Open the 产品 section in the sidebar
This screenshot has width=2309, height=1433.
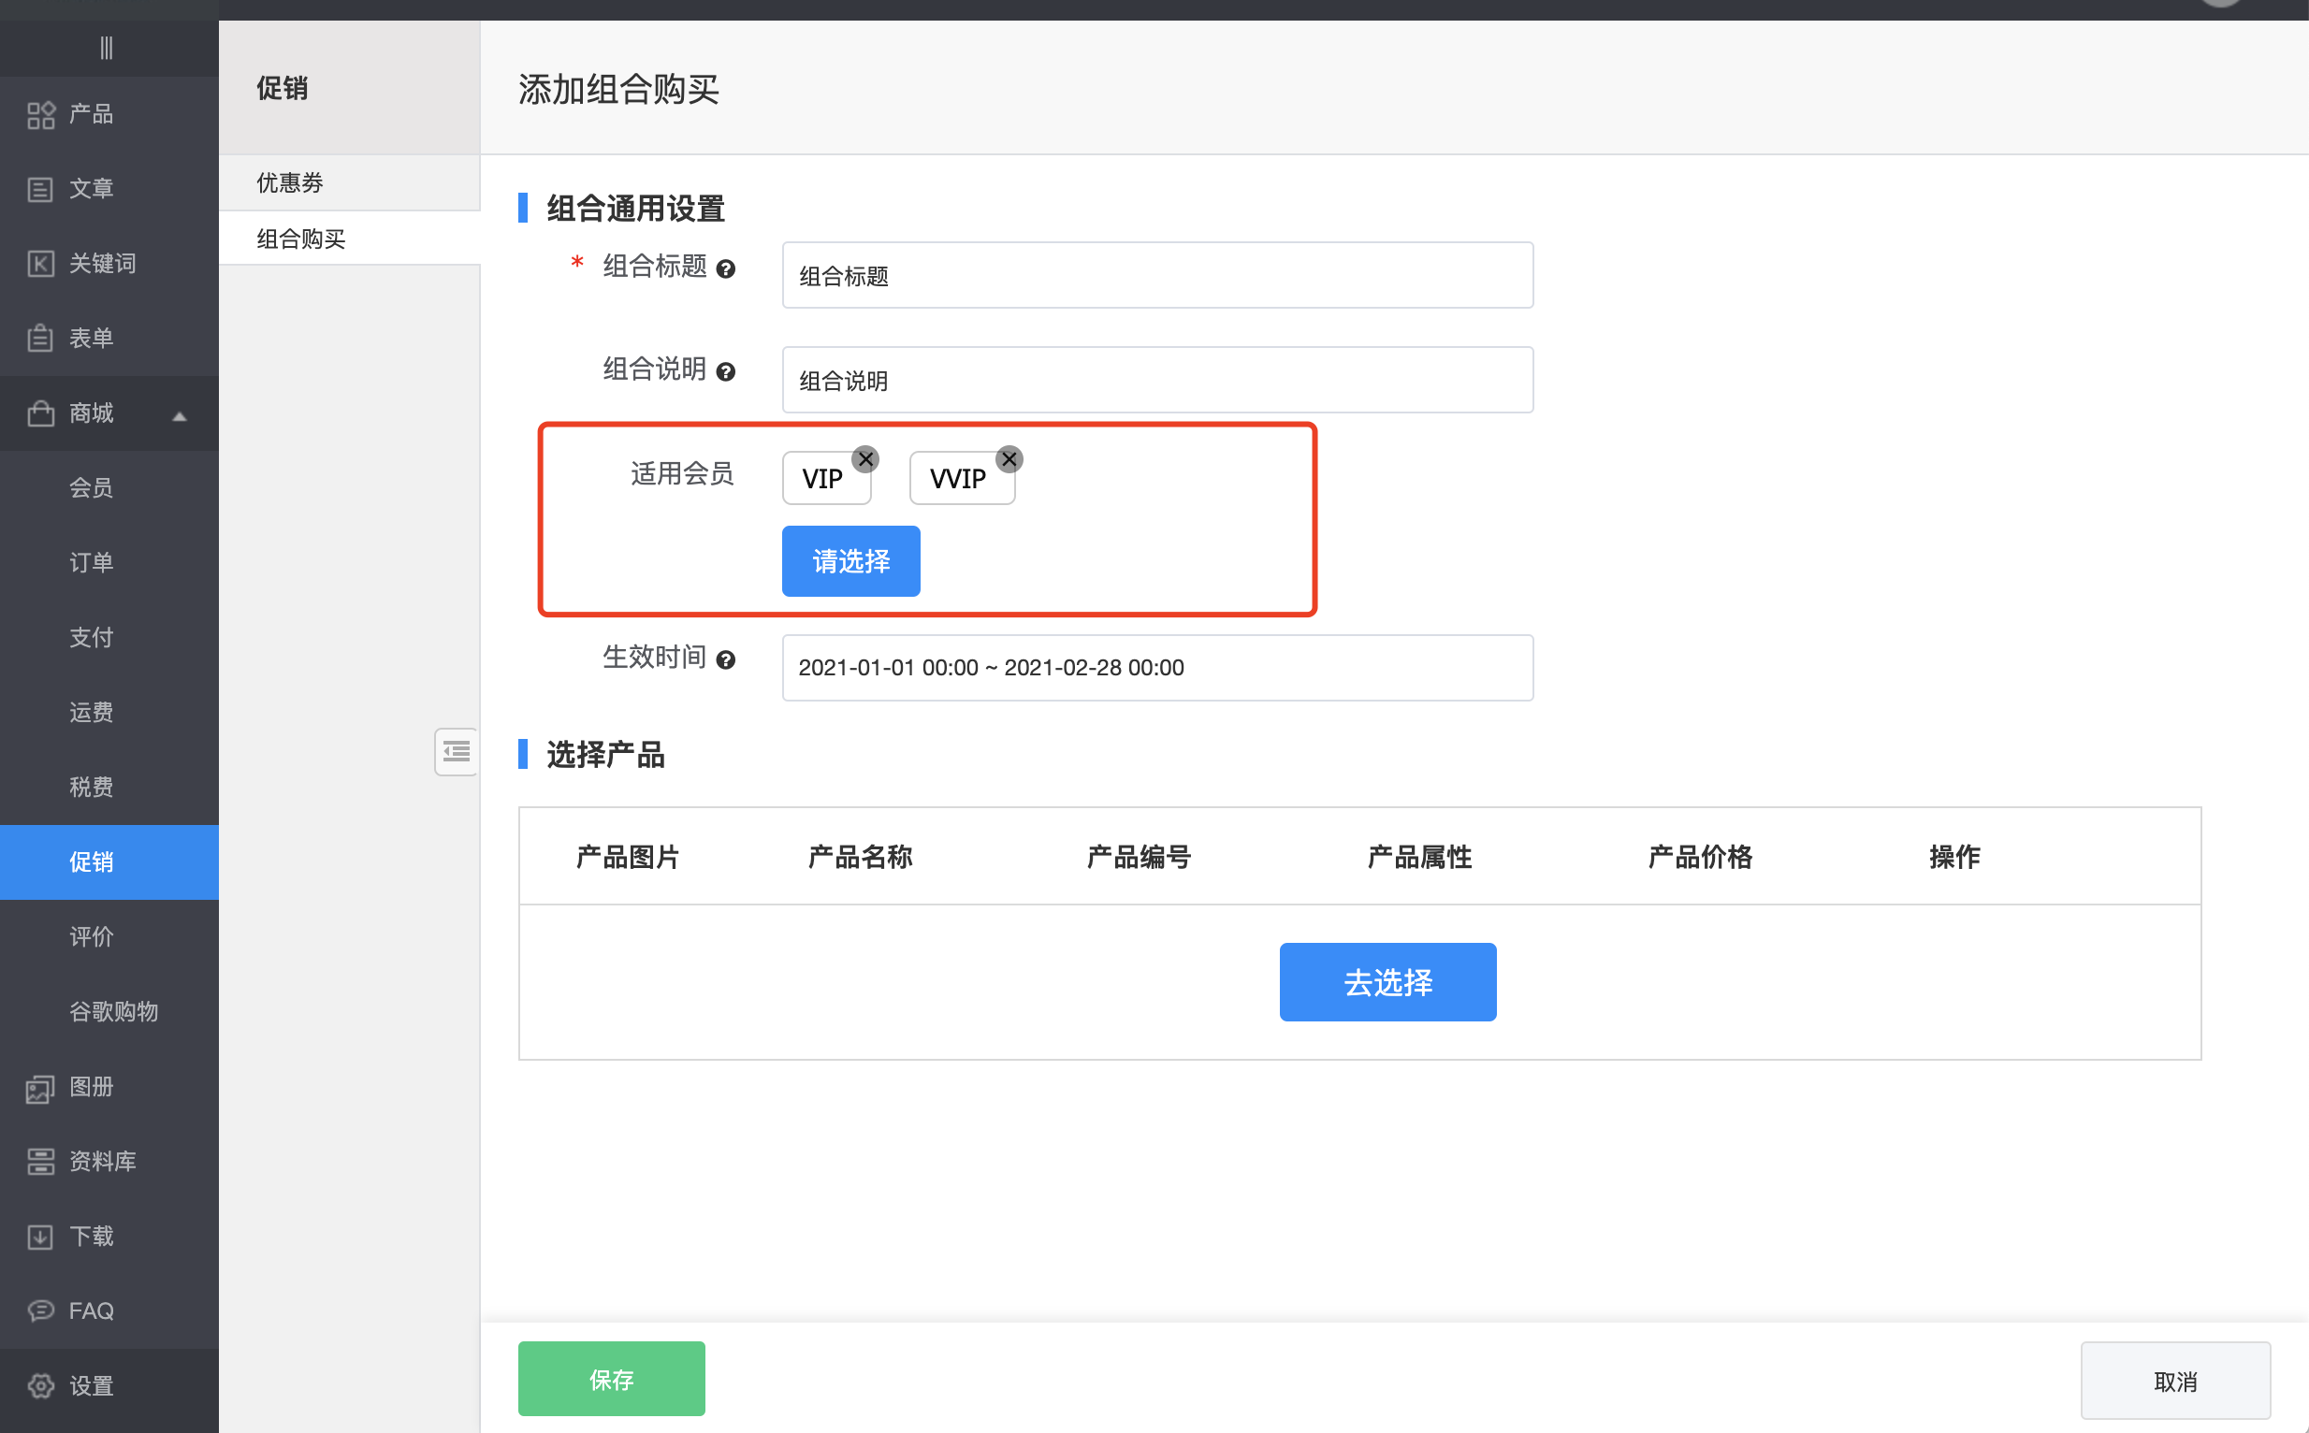(x=41, y=114)
